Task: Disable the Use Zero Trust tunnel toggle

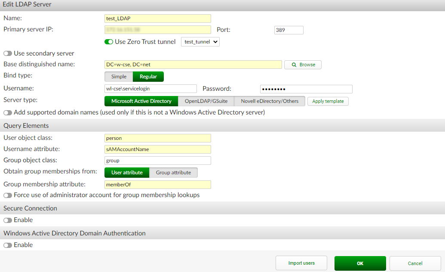Action: click(x=108, y=42)
